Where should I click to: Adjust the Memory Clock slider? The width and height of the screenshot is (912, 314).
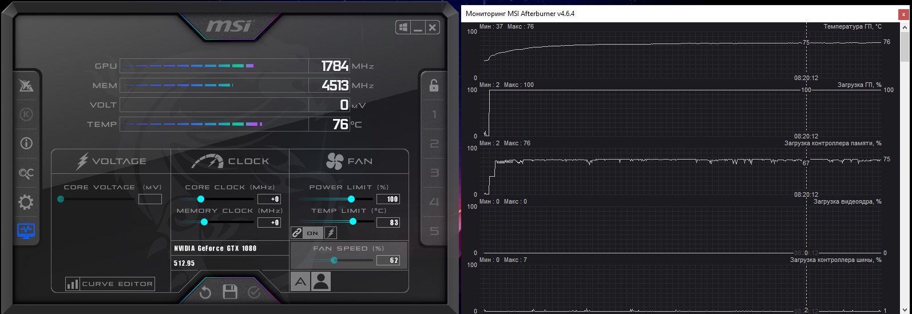pyautogui.click(x=216, y=222)
